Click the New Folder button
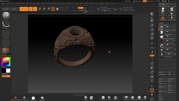The width and height of the screenshot is (179, 101). 163,74
